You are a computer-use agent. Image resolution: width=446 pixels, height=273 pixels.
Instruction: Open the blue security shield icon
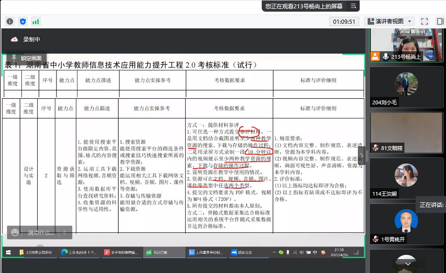[23, 21]
